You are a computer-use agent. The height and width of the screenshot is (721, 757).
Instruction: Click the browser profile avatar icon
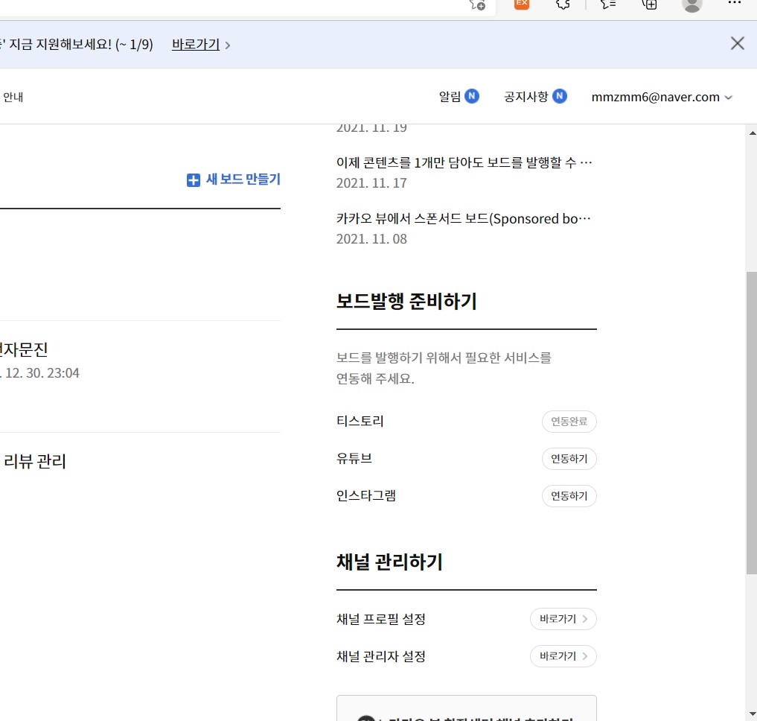[x=691, y=4]
